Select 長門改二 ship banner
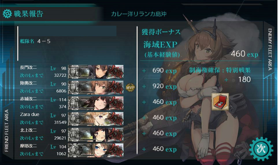Screen dimensions: 278x165 [x=96, y=72]
